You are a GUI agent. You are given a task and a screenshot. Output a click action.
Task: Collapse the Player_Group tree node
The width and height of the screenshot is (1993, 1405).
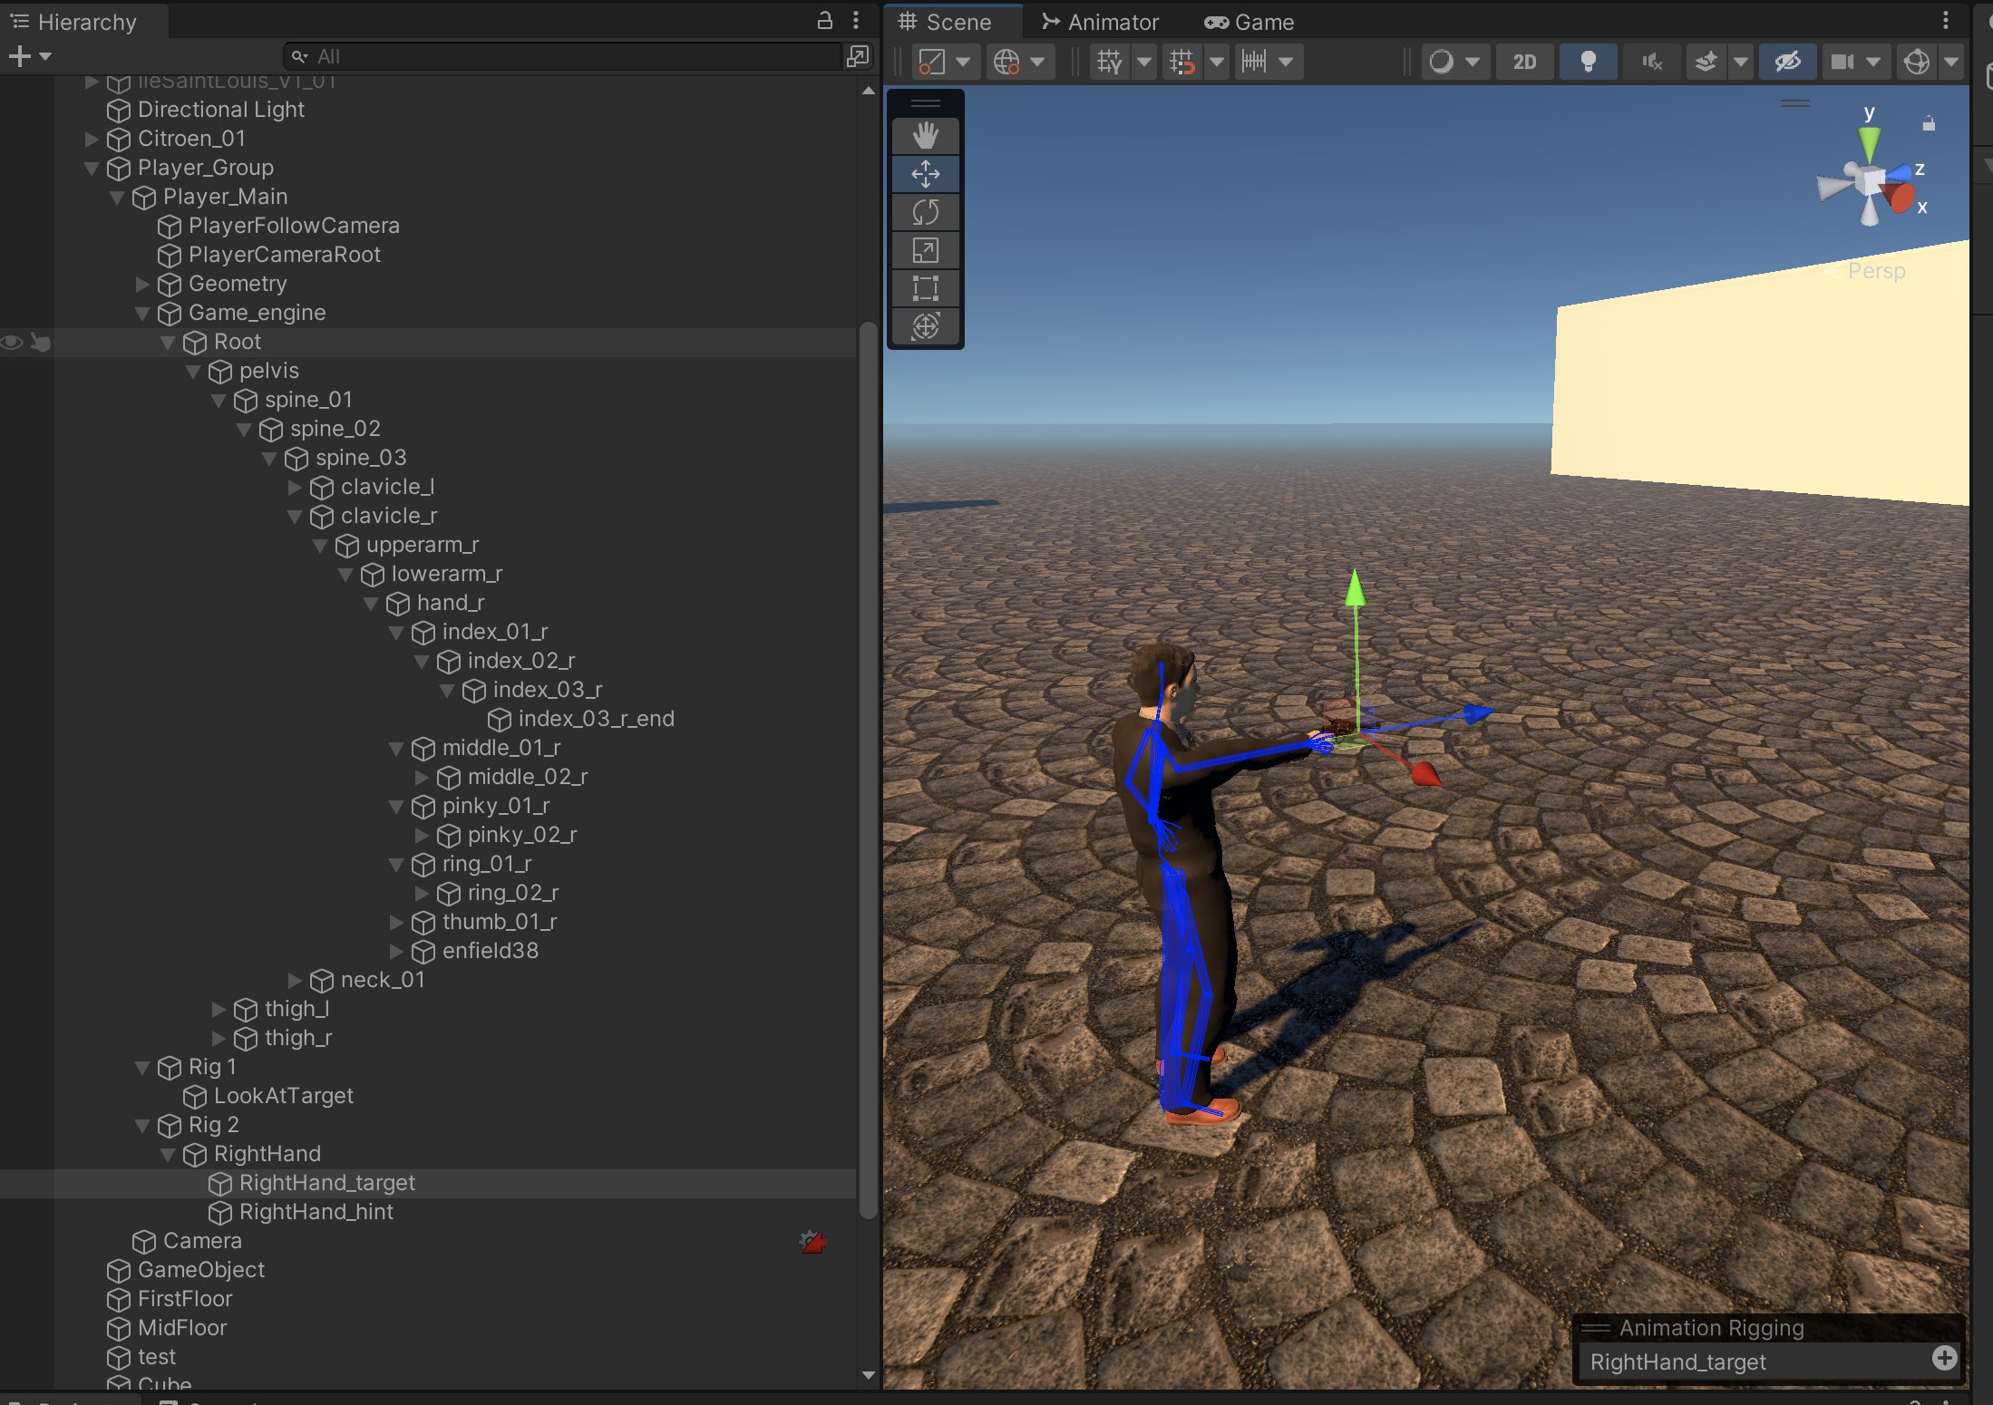[92, 169]
